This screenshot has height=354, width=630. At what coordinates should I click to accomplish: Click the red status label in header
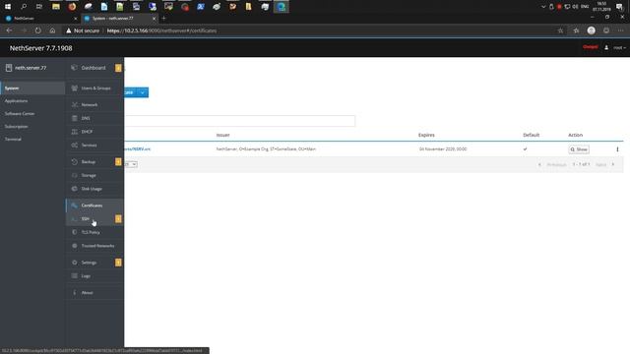tap(591, 47)
